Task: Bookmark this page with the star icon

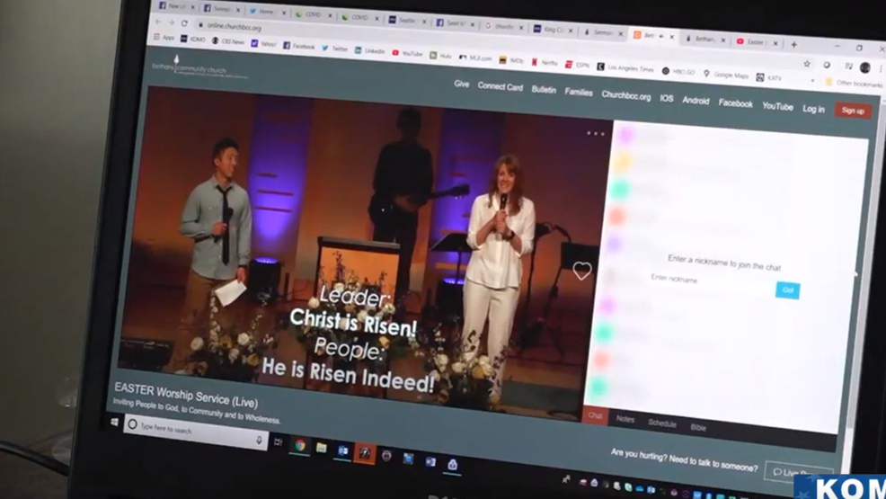Action: [x=806, y=64]
